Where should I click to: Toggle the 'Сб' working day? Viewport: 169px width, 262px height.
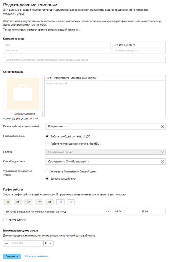tap(60, 202)
